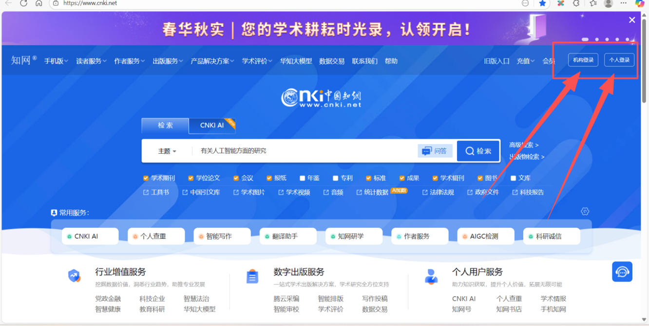Screen dimensions: 649x326
Task: Open the 统计数据 external link
Action: [x=372, y=192]
